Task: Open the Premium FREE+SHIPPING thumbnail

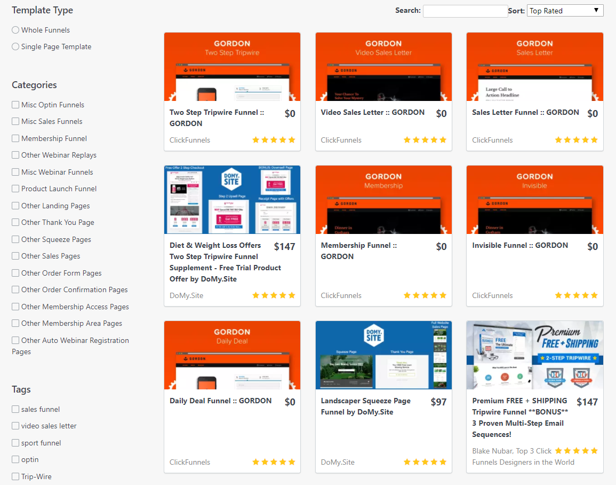Action: click(x=535, y=355)
